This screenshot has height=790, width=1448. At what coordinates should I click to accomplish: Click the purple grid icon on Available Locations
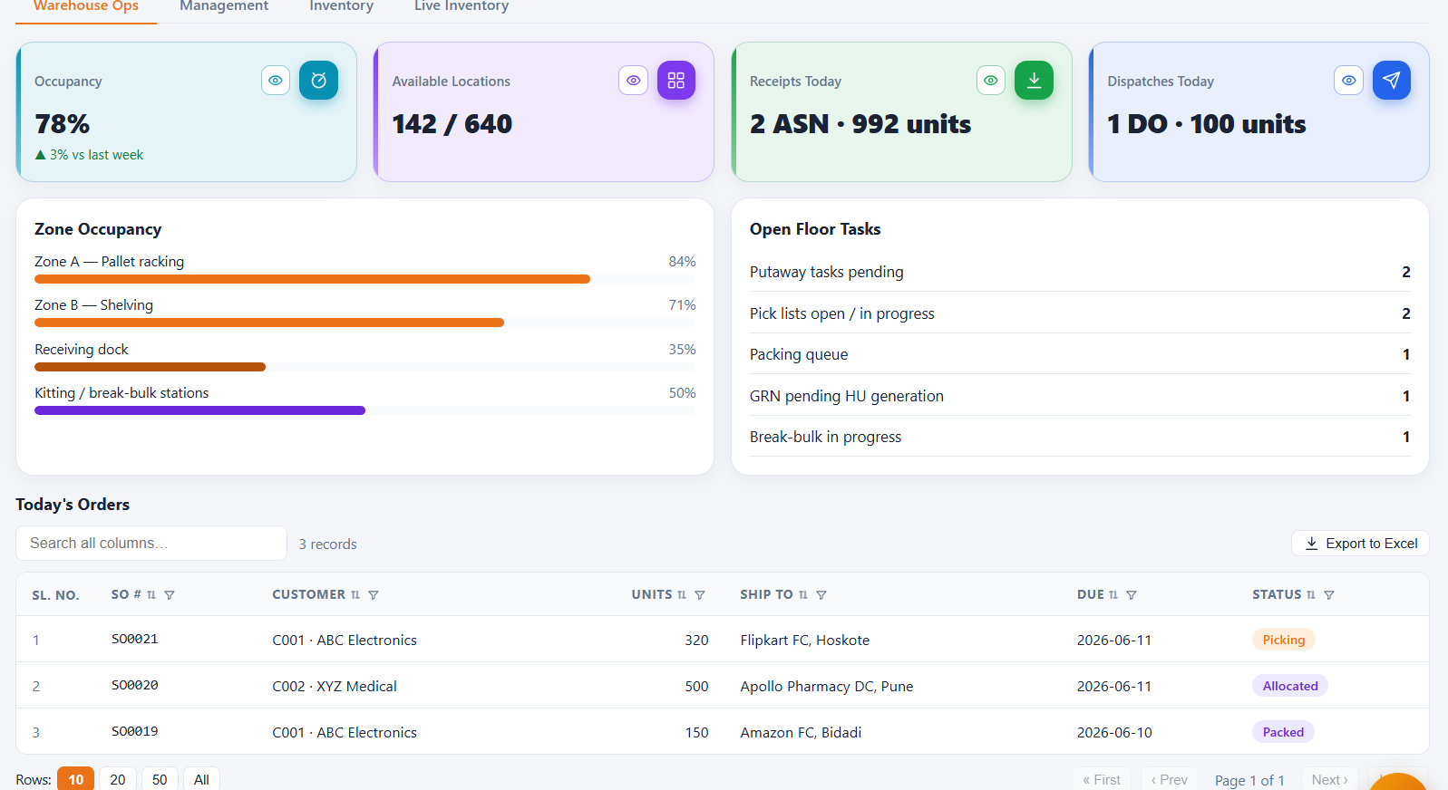[675, 81]
